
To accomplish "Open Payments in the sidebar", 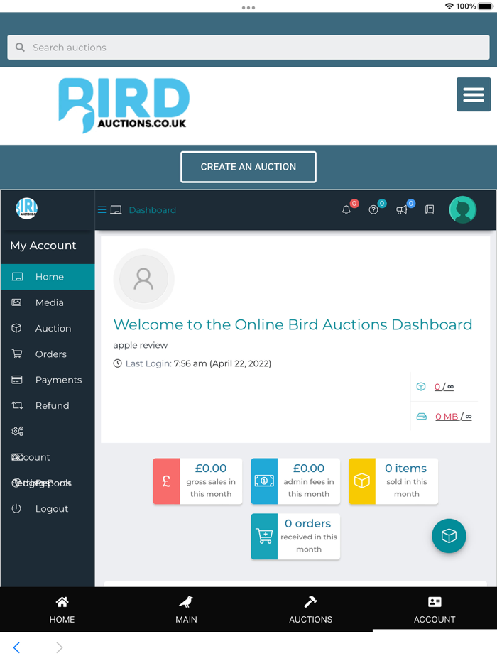I will coord(48,380).
